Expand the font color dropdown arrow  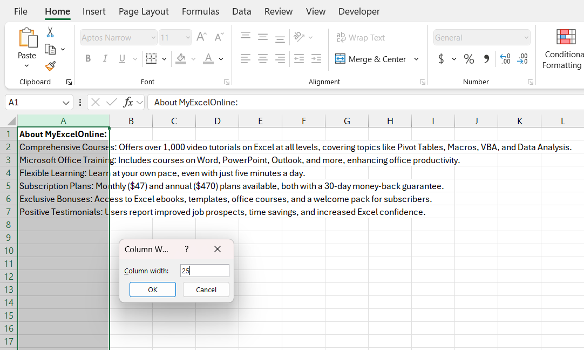coord(221,59)
